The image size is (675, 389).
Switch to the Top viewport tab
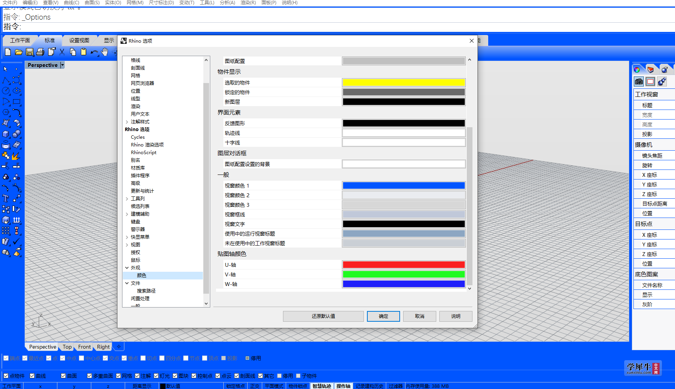67,347
